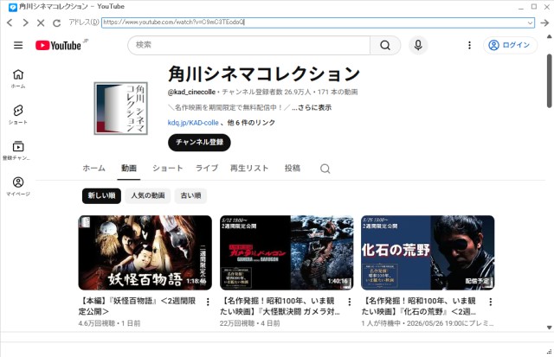Click the page scrollbar down arrow
The width and height of the screenshot is (554, 357).
click(550, 328)
